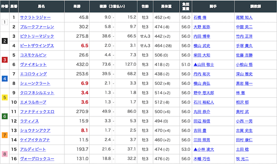This screenshot has width=277, height=164.
Task: Open trainer link 黒岩 陽一
Action: click(x=244, y=84)
